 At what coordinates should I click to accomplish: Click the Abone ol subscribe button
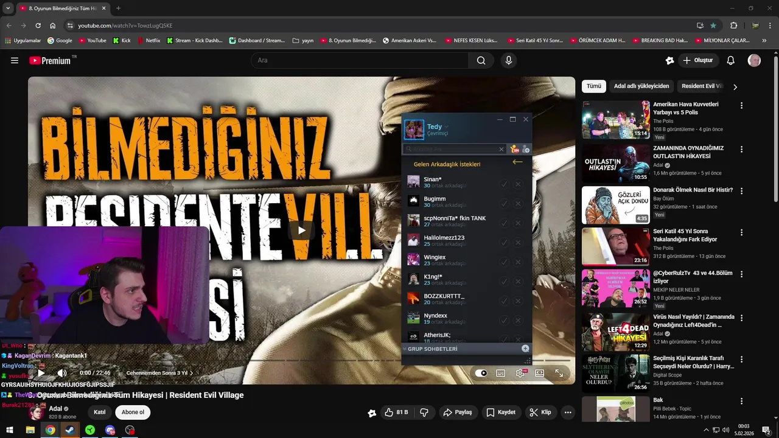point(133,412)
